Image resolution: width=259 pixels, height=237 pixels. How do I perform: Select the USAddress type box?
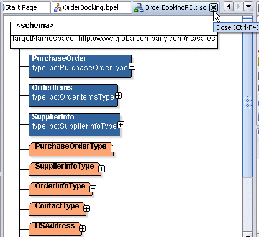point(55,228)
